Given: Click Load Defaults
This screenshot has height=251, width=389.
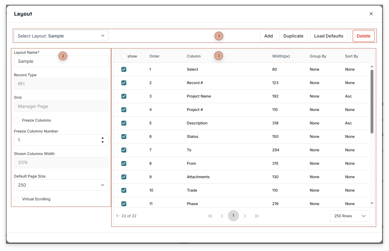Looking at the screenshot, I should coord(328,36).
